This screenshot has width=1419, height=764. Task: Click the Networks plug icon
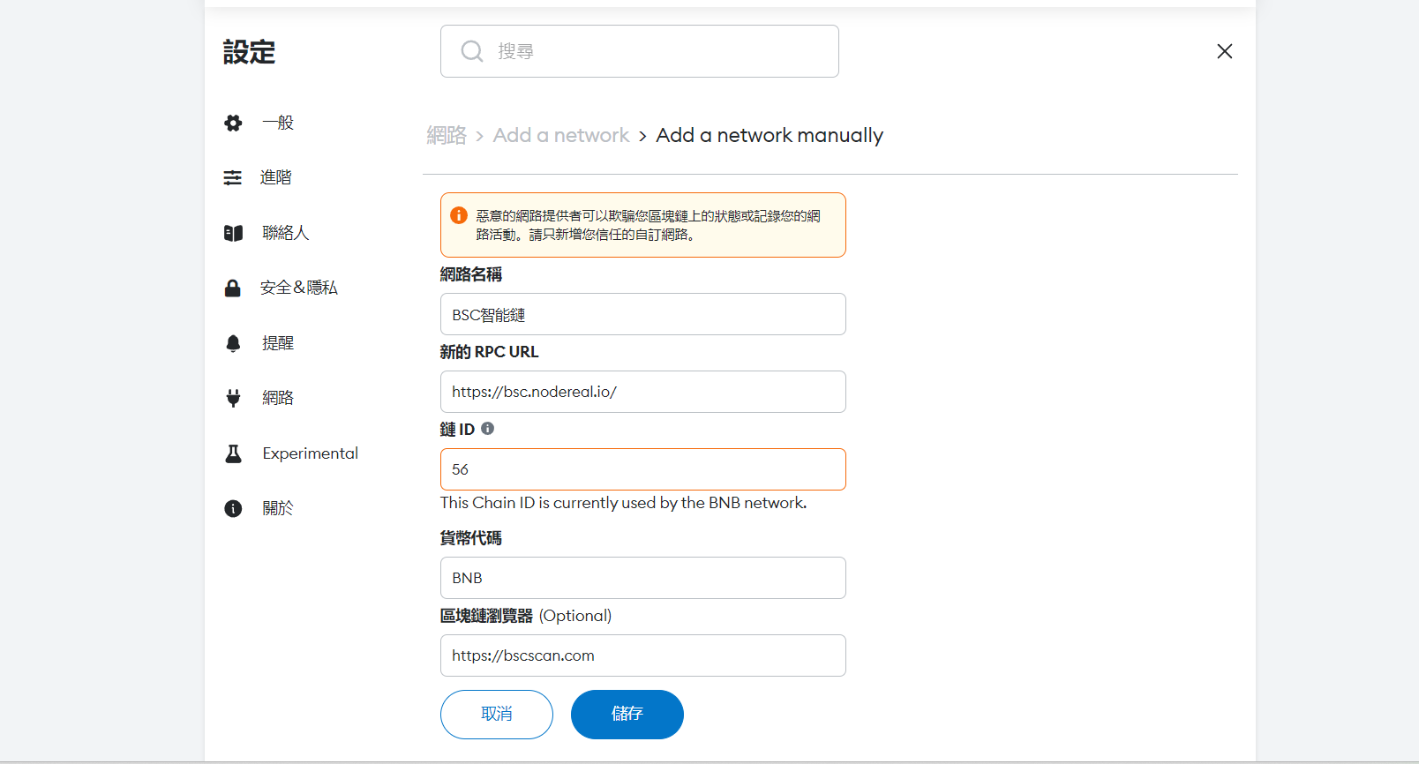tap(233, 398)
